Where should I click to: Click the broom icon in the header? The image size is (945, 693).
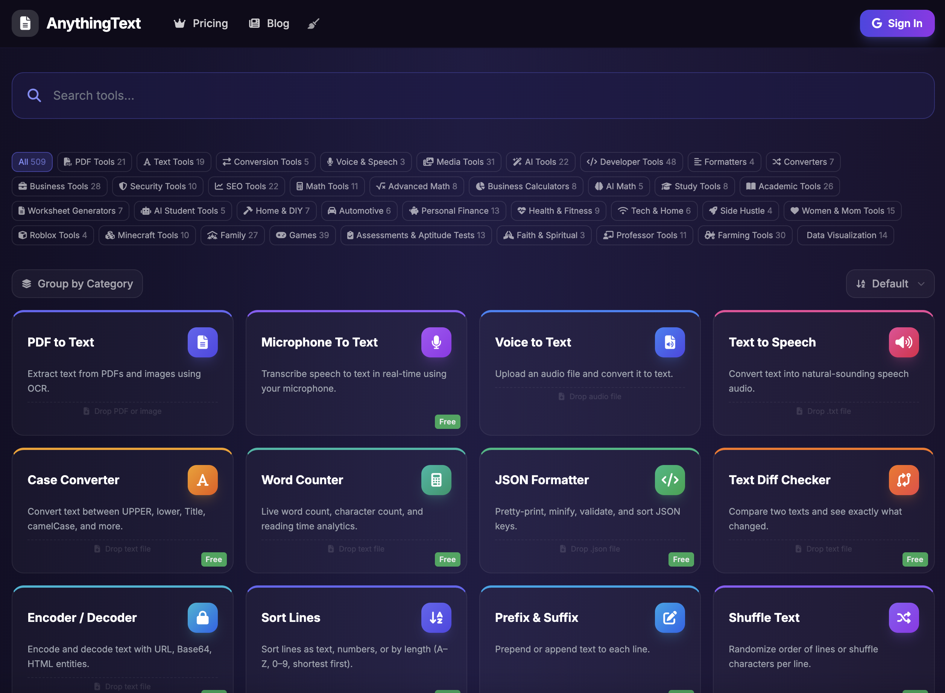pyautogui.click(x=313, y=23)
